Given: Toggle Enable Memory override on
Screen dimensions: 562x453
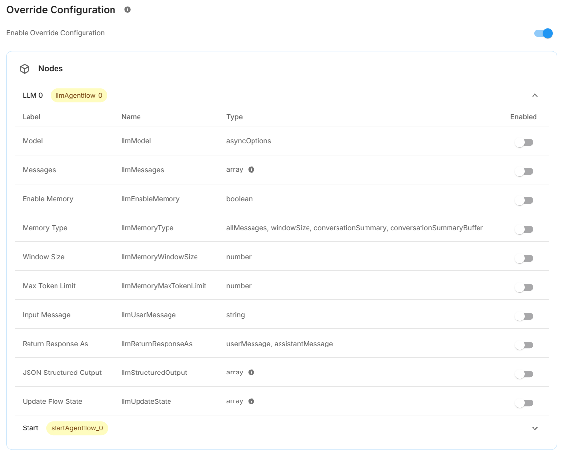Looking at the screenshot, I should click(524, 200).
